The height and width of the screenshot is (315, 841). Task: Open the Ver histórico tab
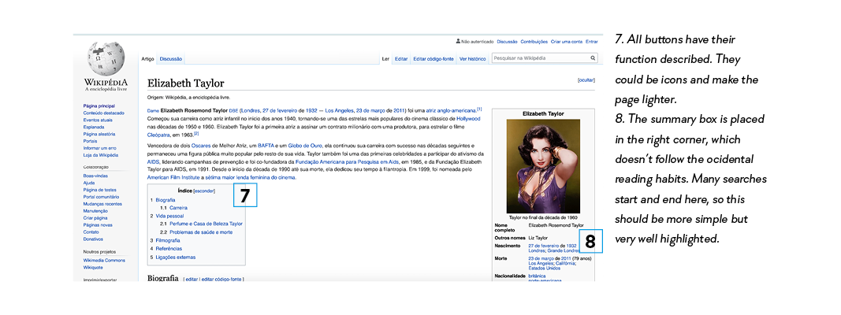[x=473, y=59]
